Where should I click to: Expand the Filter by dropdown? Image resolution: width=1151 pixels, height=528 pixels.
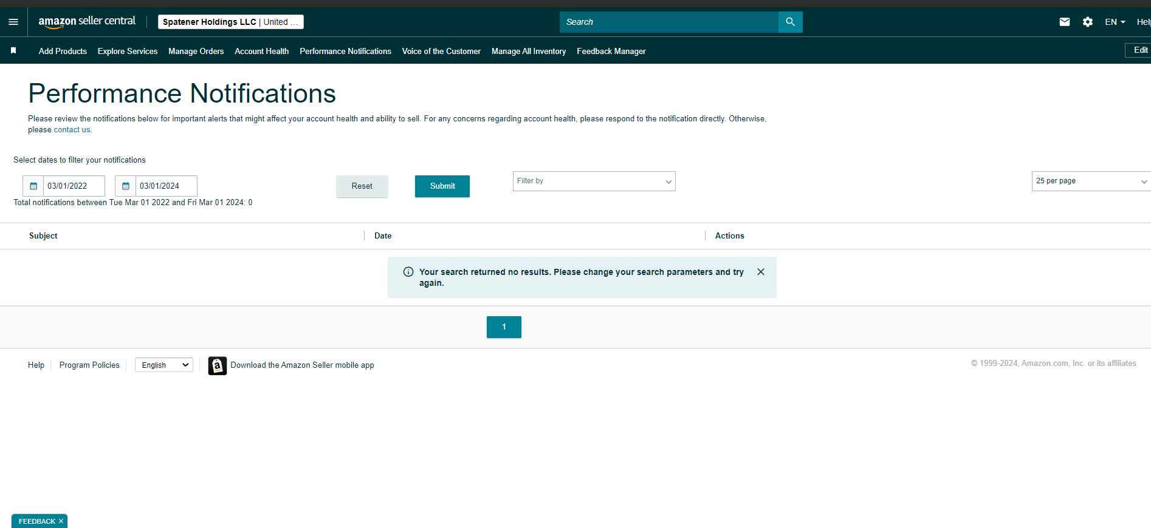594,181
